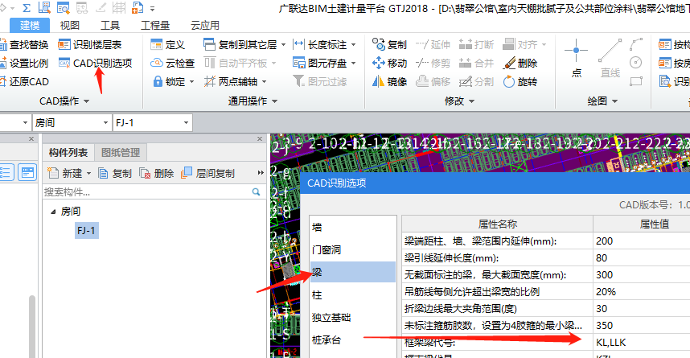Run 云检查 cloud check

point(172,63)
